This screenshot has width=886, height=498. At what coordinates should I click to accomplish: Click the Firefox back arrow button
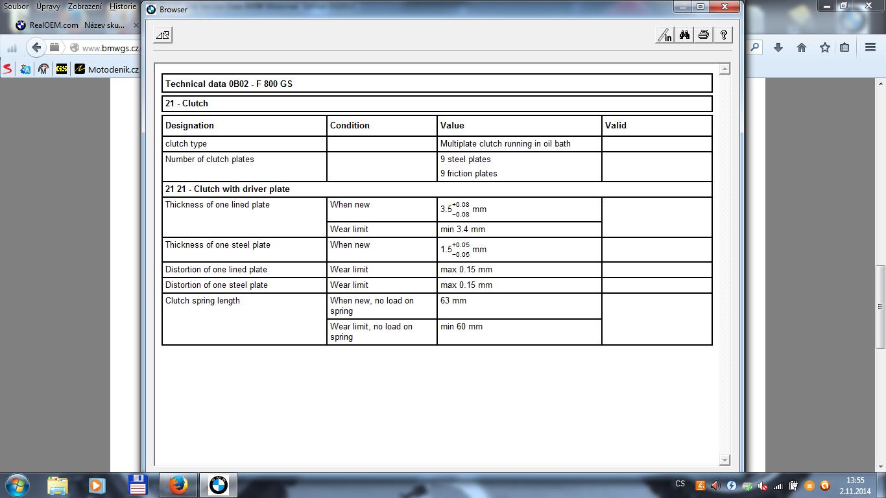pyautogui.click(x=36, y=47)
